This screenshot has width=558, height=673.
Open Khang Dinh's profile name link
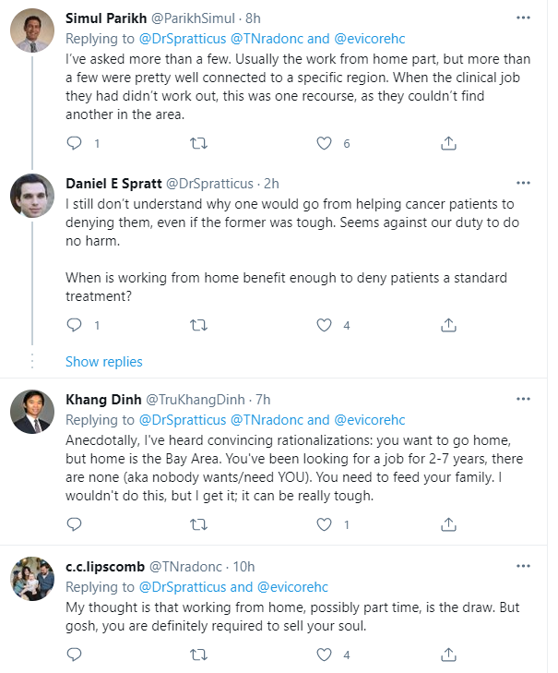pos(105,400)
